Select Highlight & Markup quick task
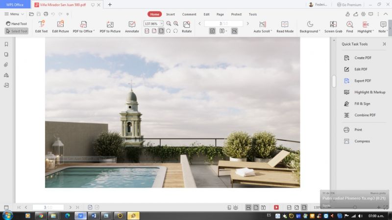Viewport: 392px width, 220px height. 365,92
